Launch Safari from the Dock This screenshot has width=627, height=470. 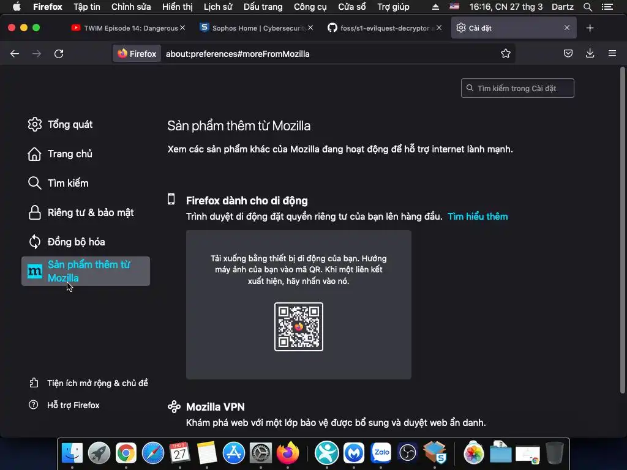click(152, 453)
